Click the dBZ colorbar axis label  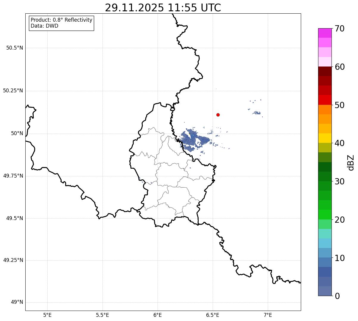pyautogui.click(x=351, y=162)
